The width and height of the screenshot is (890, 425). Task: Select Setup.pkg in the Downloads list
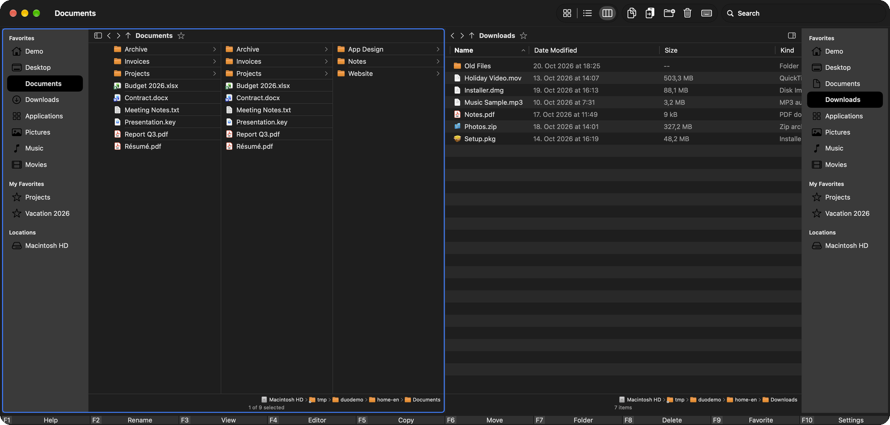coord(623,139)
